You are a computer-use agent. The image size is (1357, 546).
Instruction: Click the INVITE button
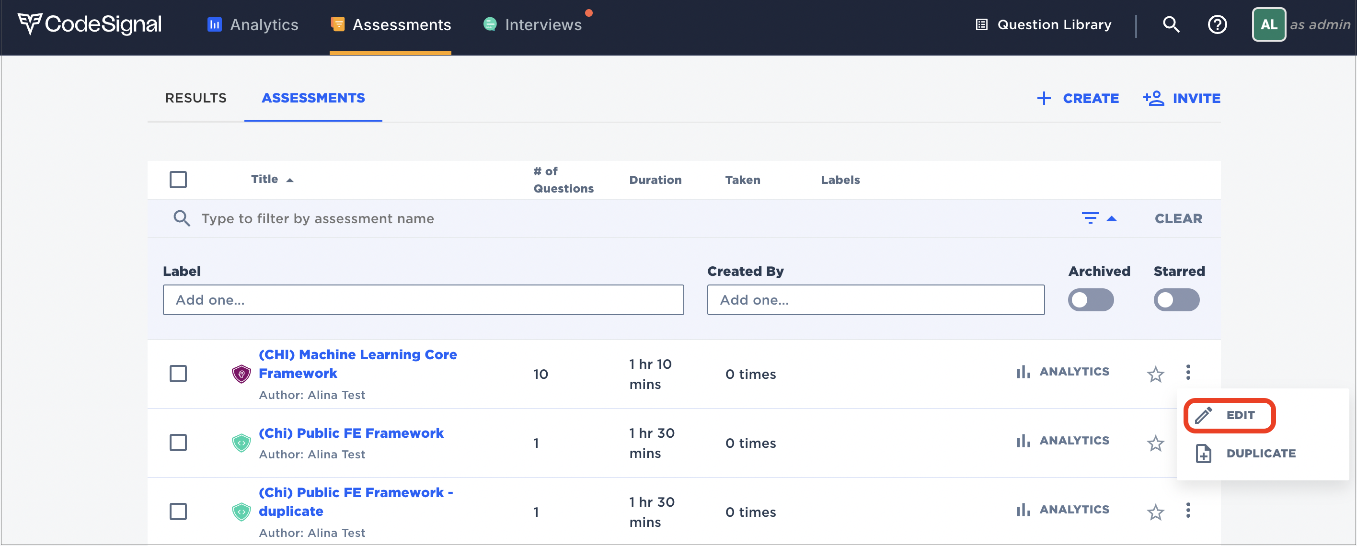pos(1182,99)
